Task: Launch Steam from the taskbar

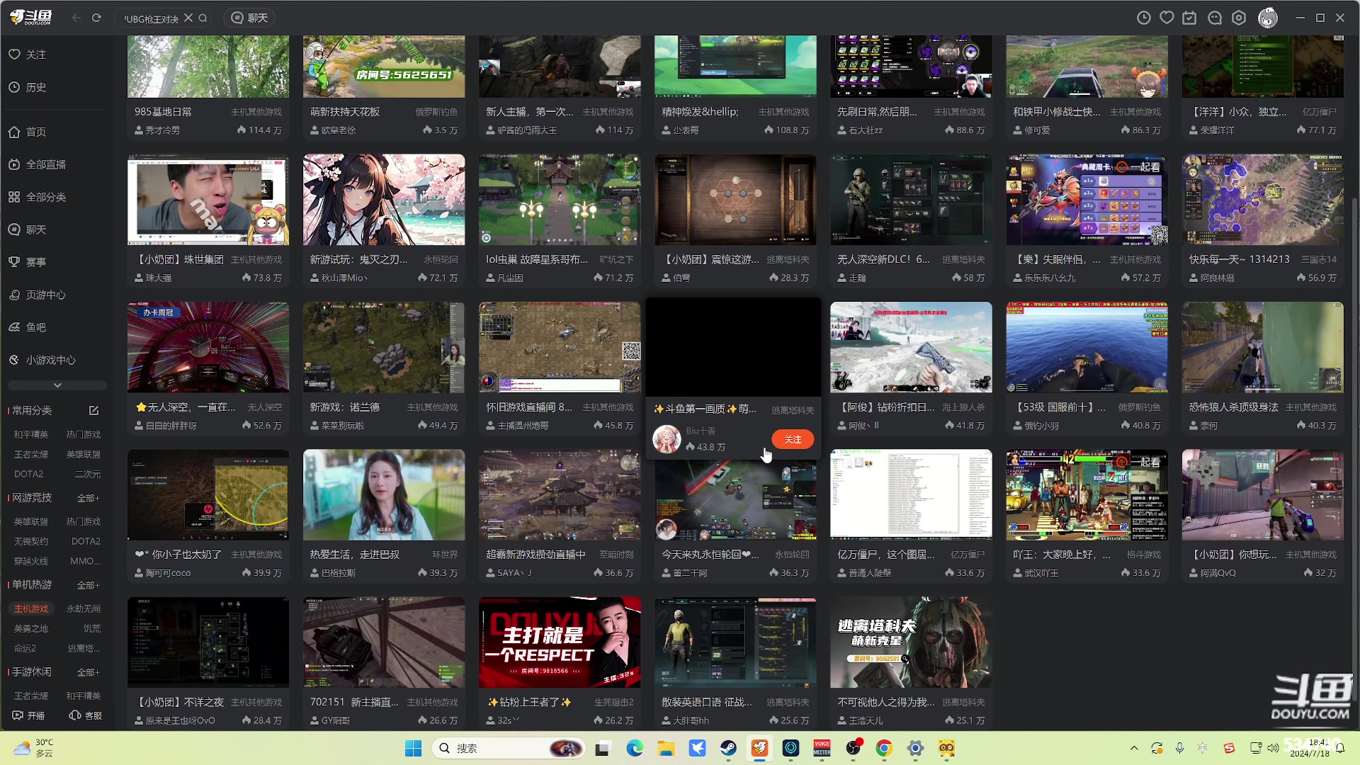Action: tap(729, 748)
